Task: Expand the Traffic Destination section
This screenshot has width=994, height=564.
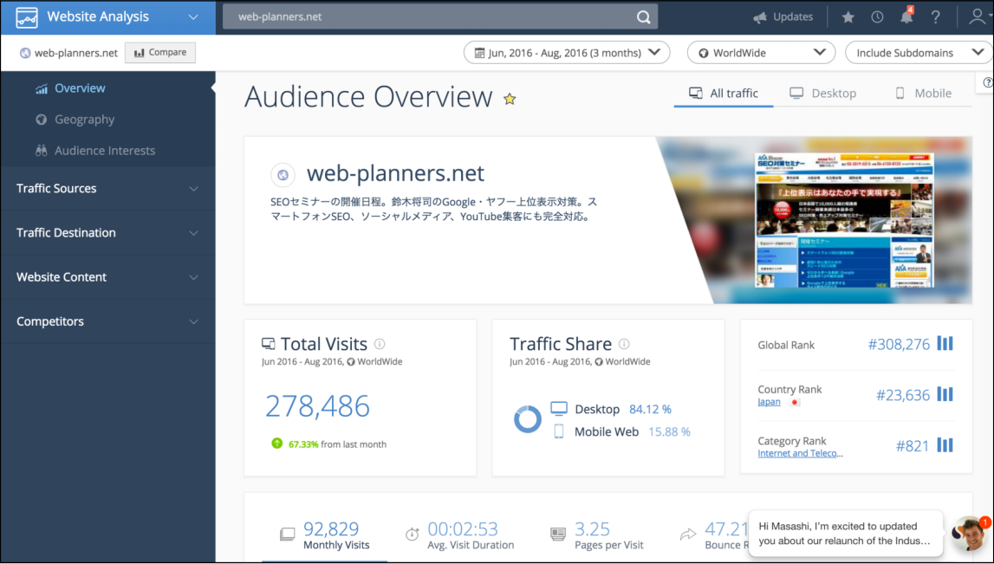Action: (107, 232)
